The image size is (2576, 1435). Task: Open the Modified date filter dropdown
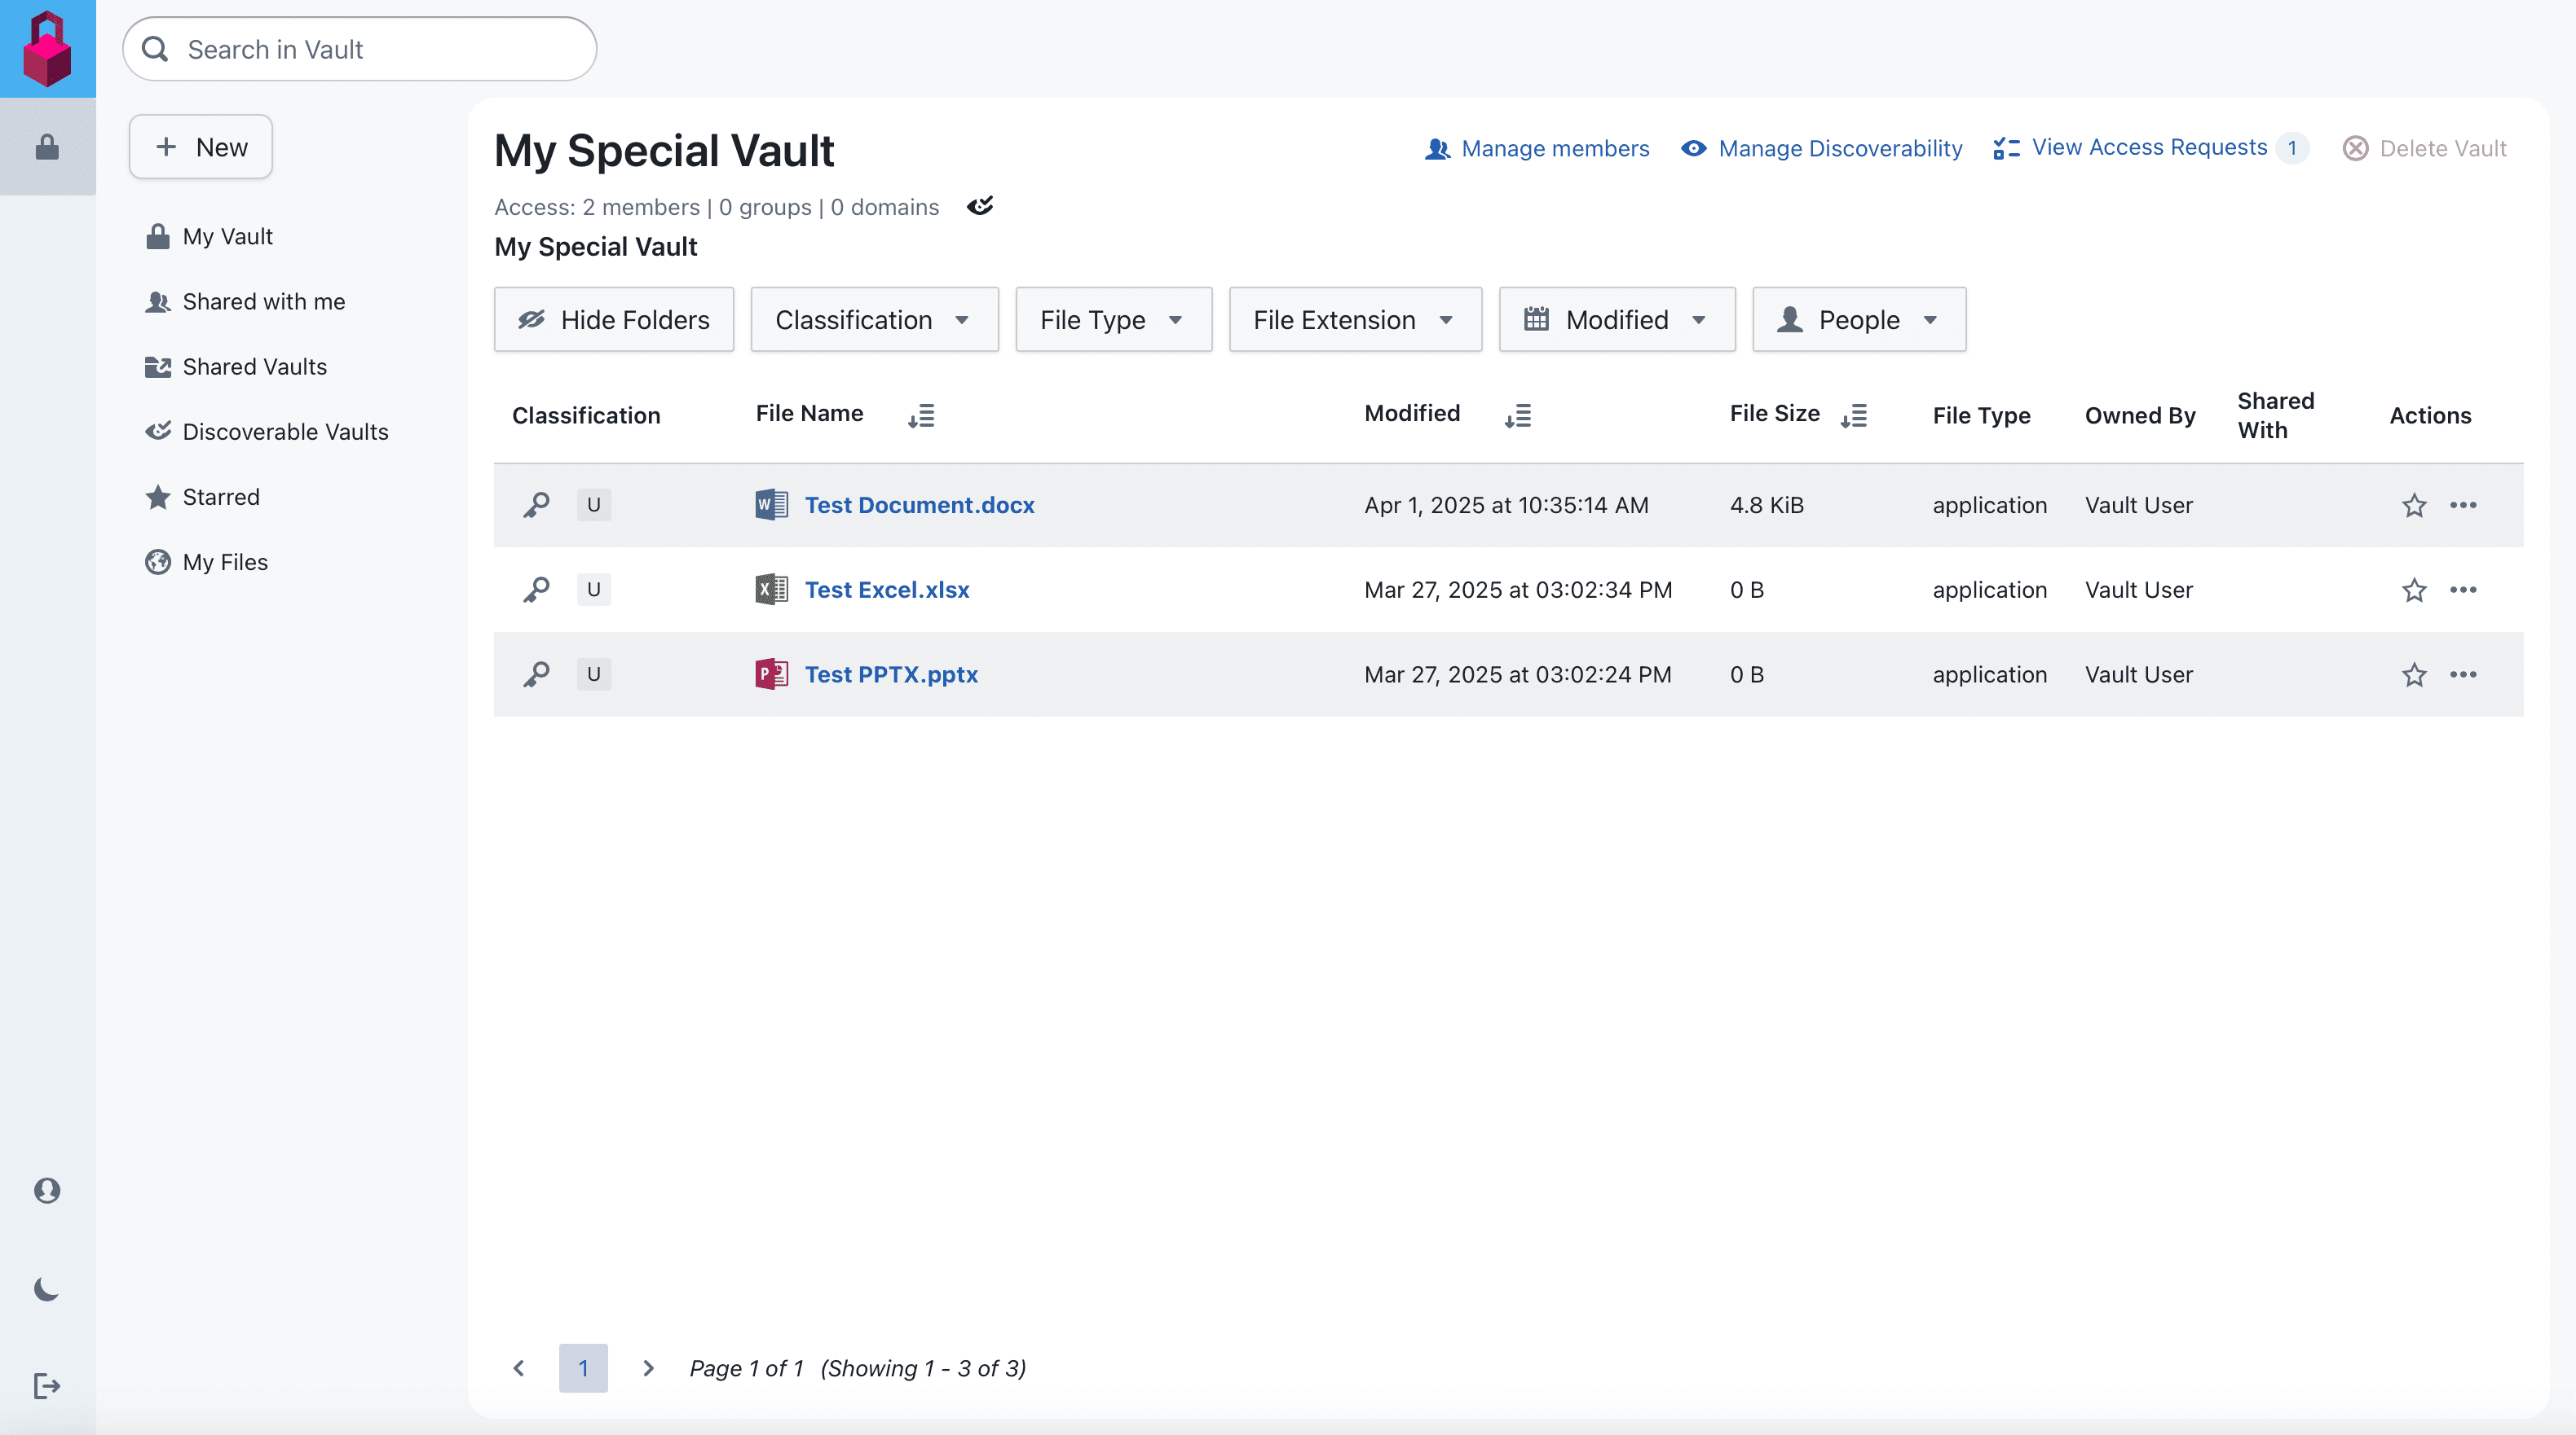click(x=1618, y=320)
